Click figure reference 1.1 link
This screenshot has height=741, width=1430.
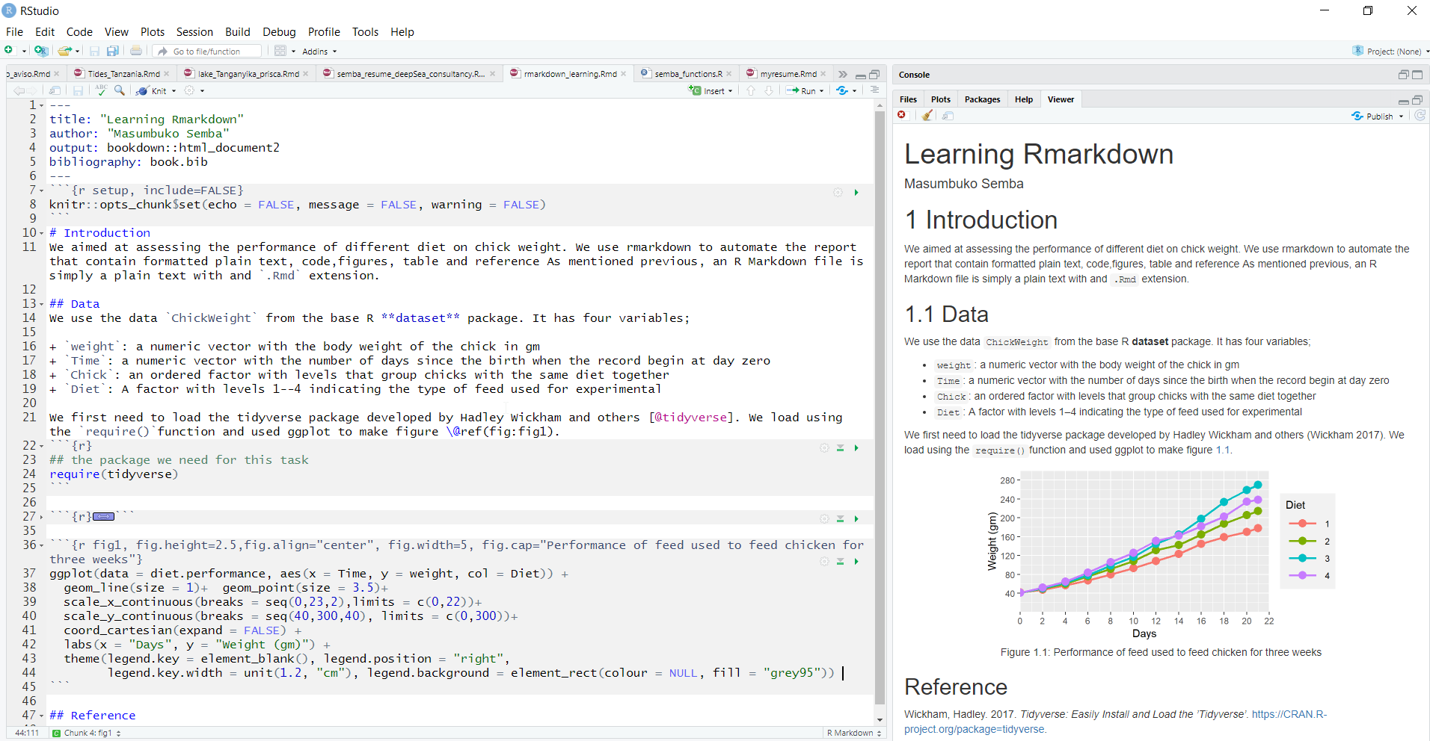click(1222, 450)
